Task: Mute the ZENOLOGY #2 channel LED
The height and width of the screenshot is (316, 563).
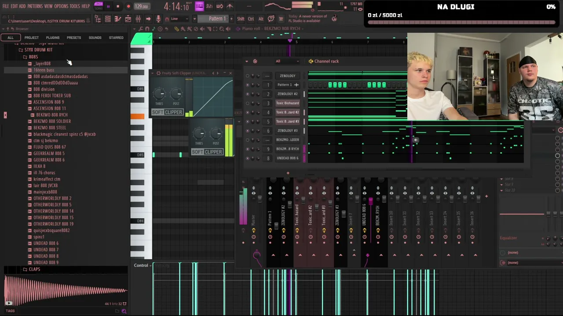Action: click(x=247, y=94)
